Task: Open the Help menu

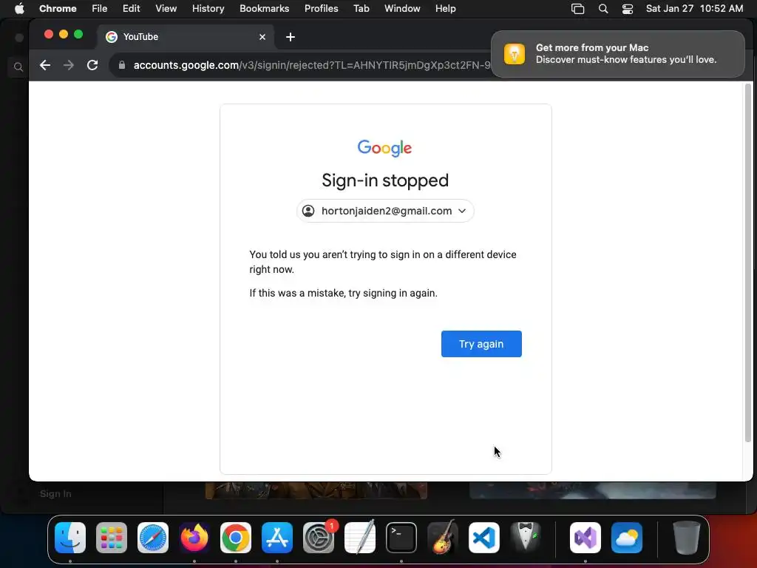Action: point(445,9)
